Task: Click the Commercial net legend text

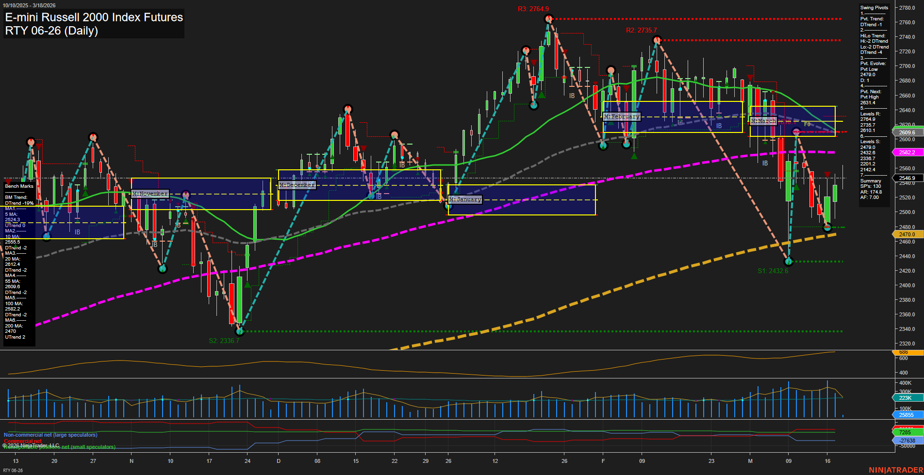Action: coord(23,441)
